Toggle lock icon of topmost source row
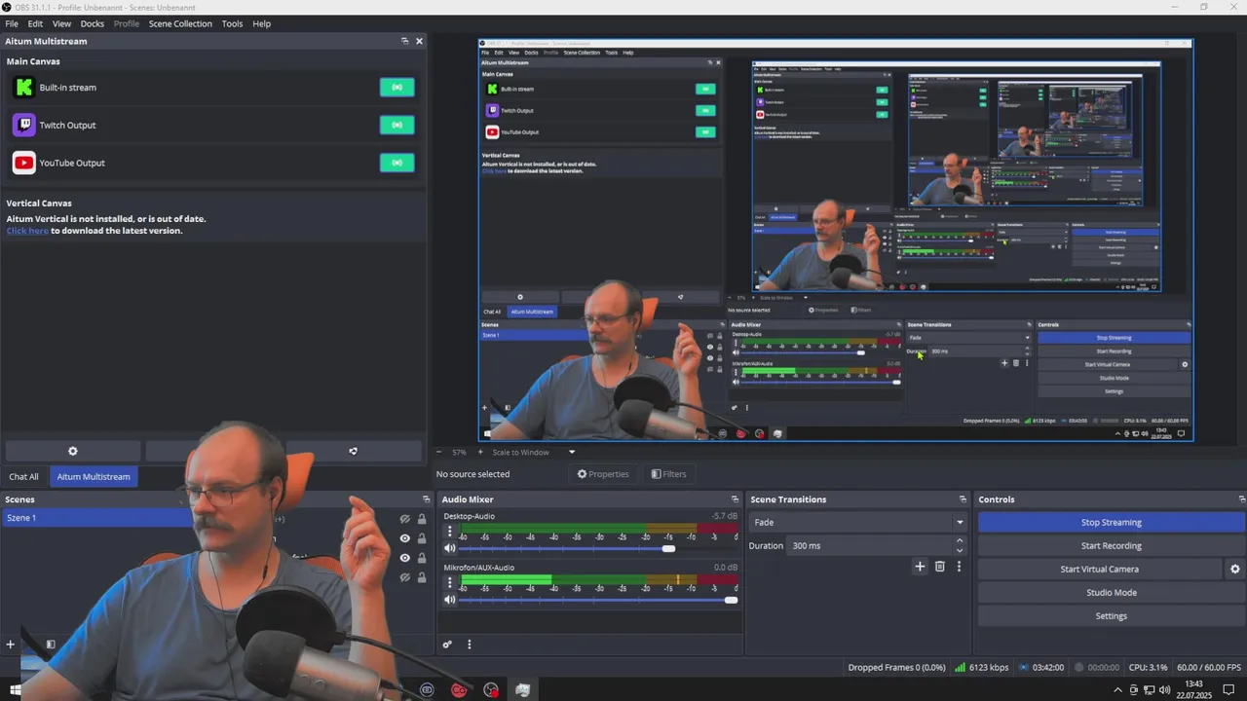The image size is (1247, 701). [422, 519]
